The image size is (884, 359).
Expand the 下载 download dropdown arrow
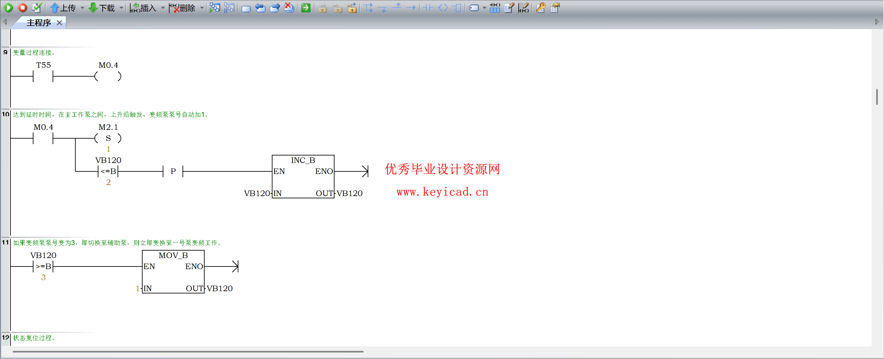point(121,8)
